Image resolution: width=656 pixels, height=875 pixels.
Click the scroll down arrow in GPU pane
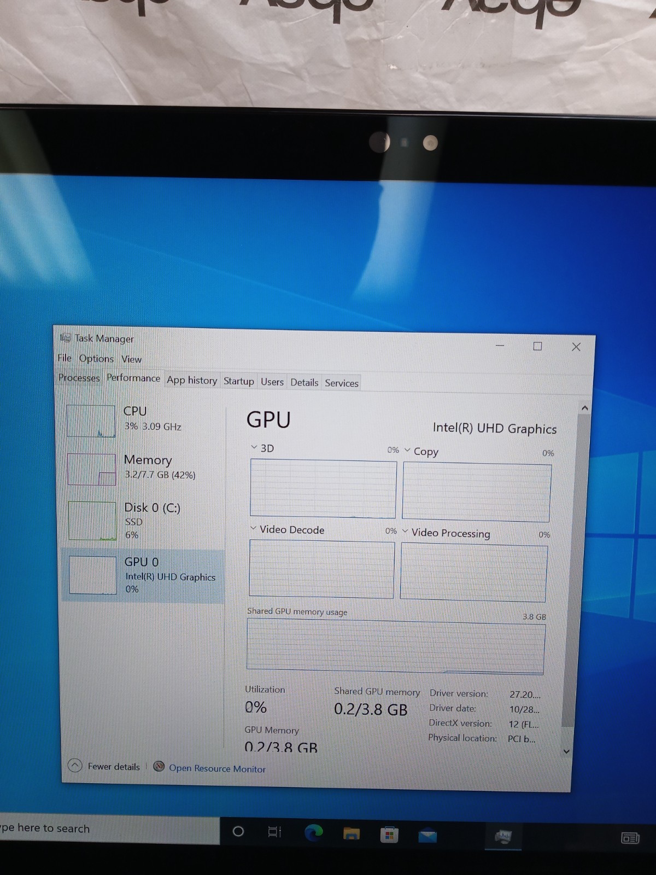(566, 751)
